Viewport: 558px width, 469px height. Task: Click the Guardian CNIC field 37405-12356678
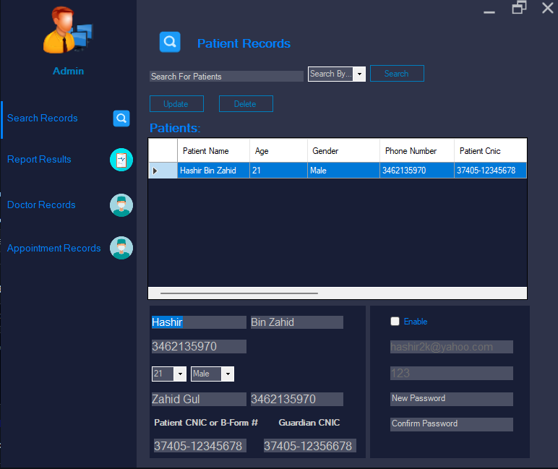[309, 446]
